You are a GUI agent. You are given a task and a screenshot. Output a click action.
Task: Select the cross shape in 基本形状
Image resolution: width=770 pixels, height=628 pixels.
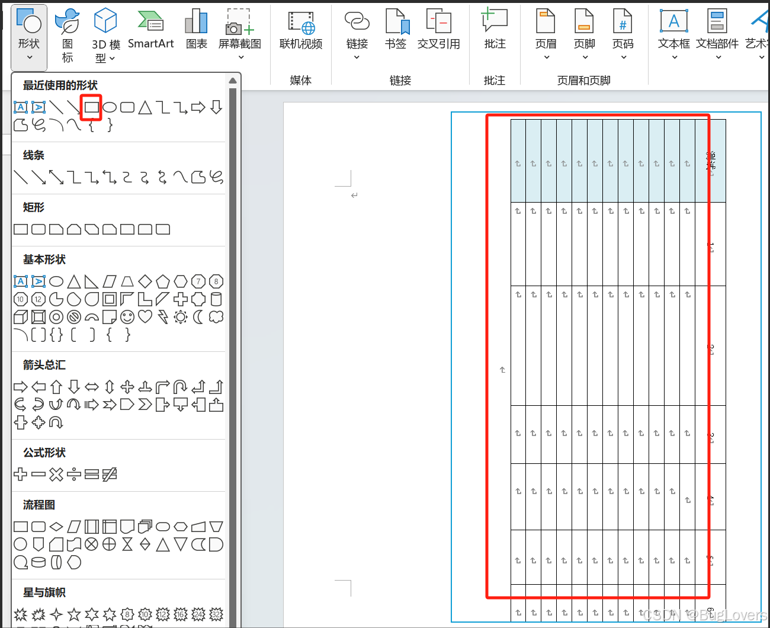(x=181, y=299)
